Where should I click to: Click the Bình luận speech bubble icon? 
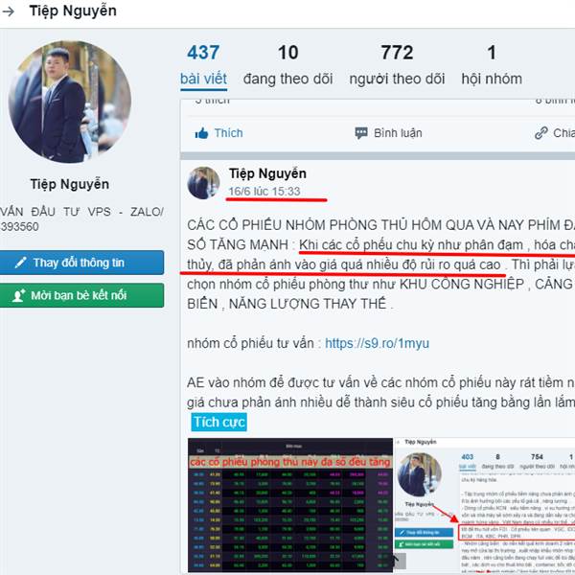(361, 133)
